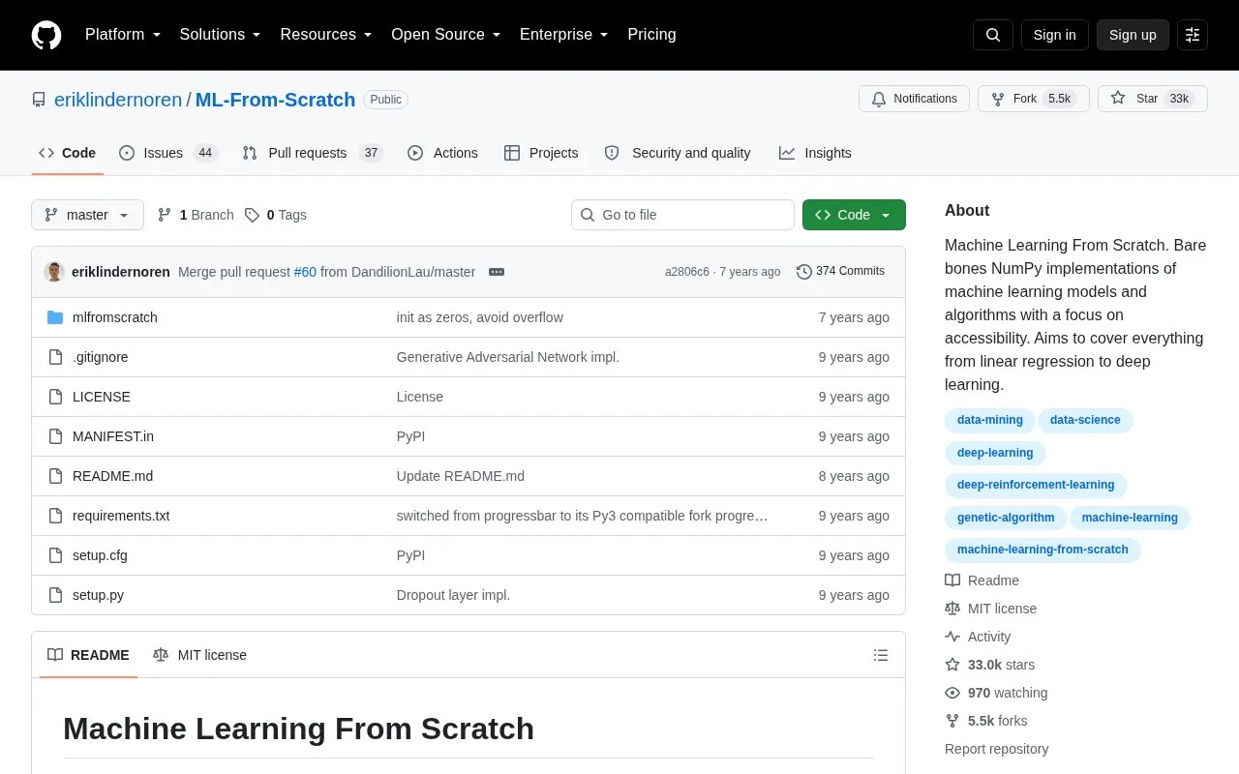The image size is (1239, 774).
Task: Click the Go to file search field
Action: pos(682,215)
